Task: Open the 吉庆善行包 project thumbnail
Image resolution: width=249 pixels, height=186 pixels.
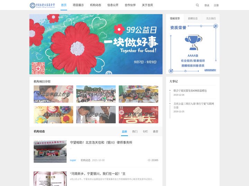Action: click(x=96, y=115)
